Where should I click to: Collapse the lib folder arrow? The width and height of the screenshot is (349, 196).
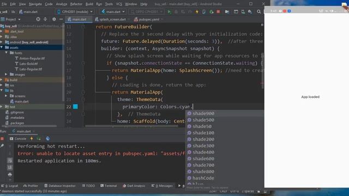pyautogui.click(x=2, y=90)
